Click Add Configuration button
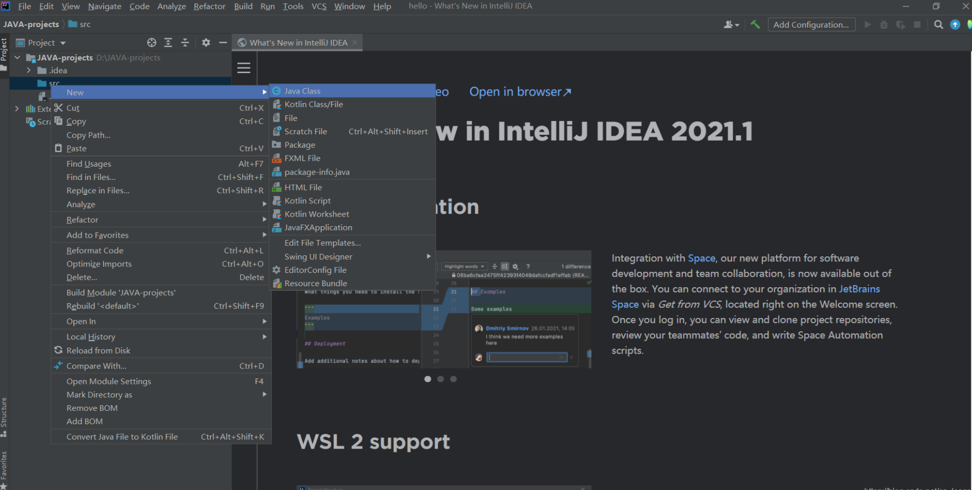The height and width of the screenshot is (490, 972). [x=811, y=24]
